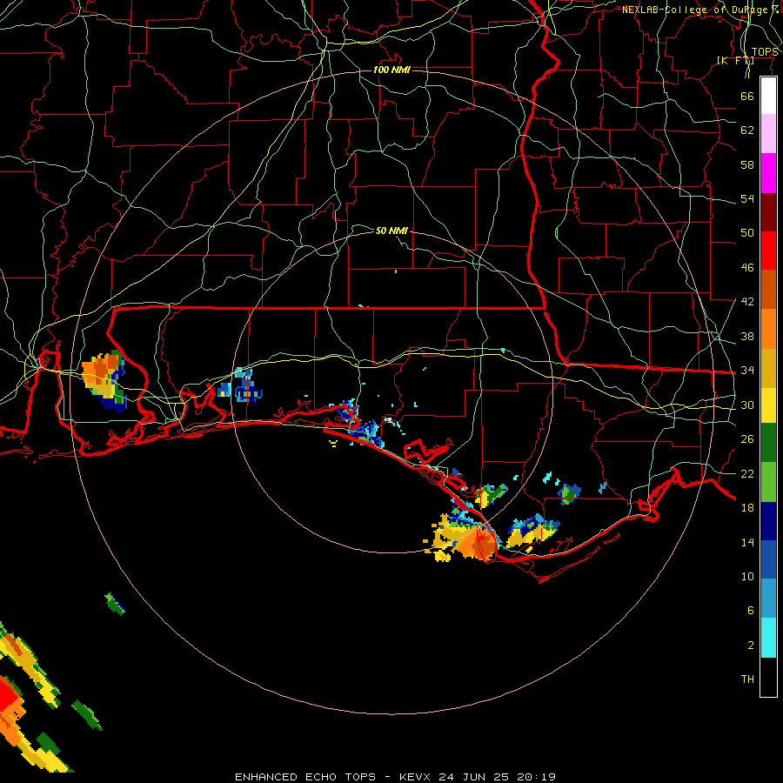Screen dimensions: 783x783
Task: Click the '54' legend value
Action: click(x=747, y=198)
